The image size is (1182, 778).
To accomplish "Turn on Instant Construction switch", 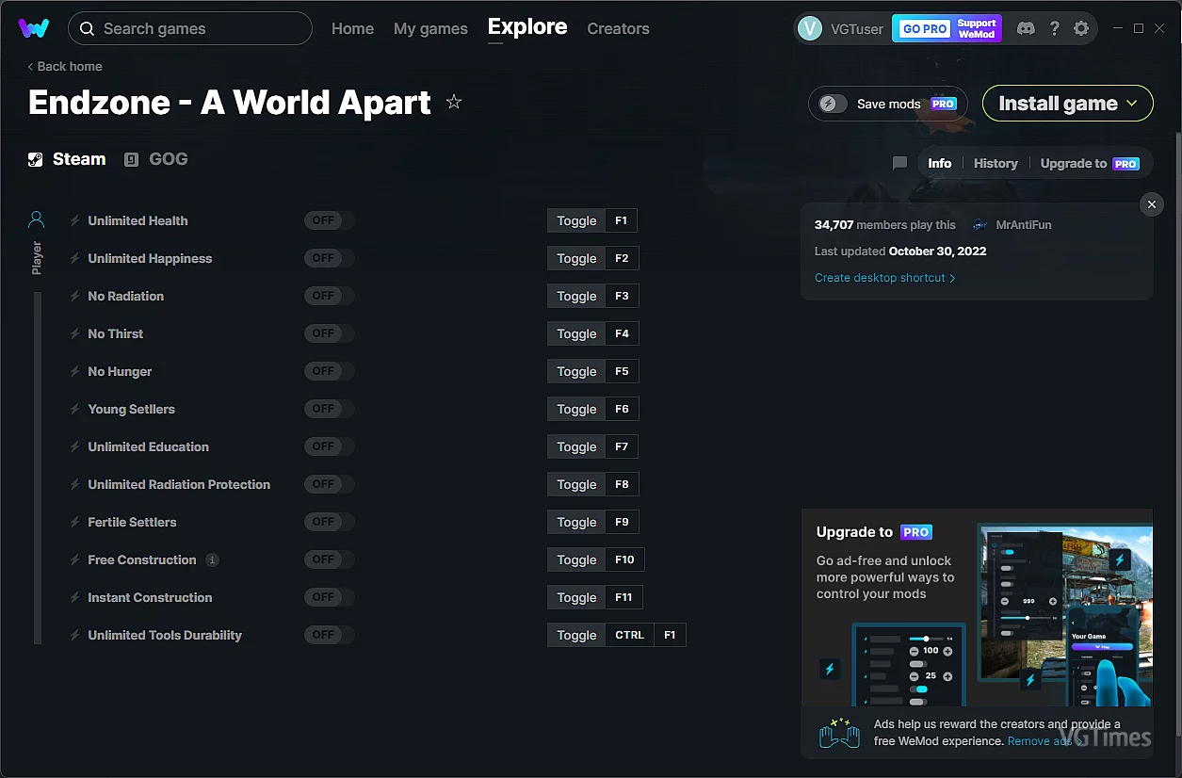I will [x=329, y=597].
